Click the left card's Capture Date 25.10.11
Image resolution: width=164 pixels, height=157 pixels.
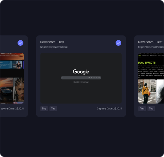(12, 109)
